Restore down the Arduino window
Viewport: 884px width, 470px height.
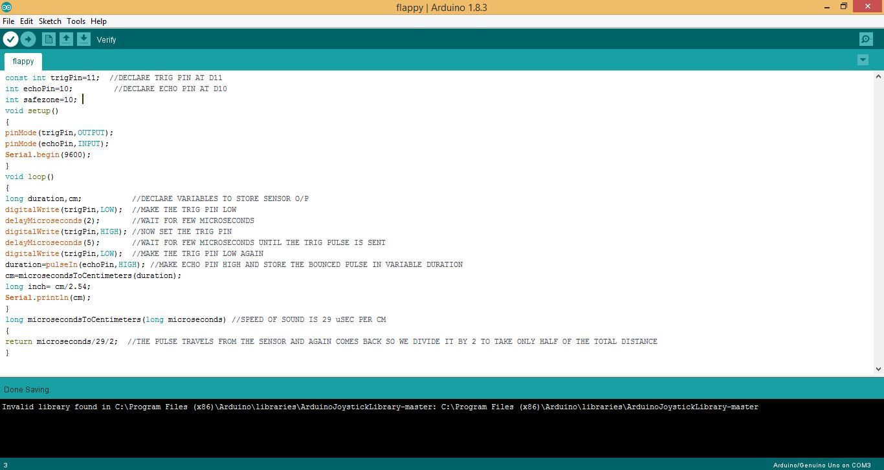click(x=844, y=7)
